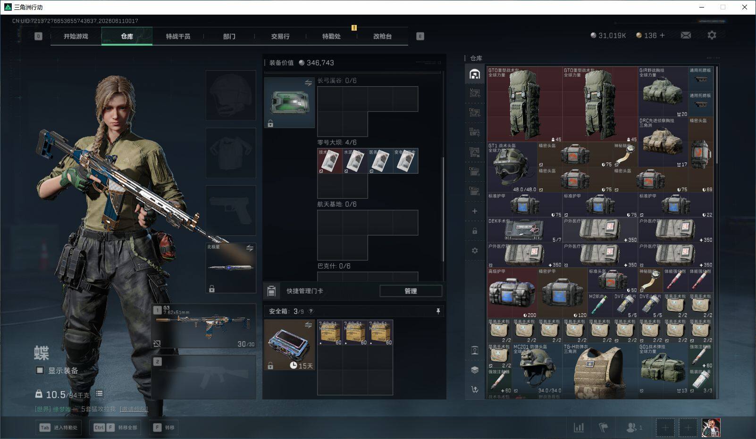The height and width of the screenshot is (439, 756).
Task: Click the safe box help question mark
Action: point(311,311)
